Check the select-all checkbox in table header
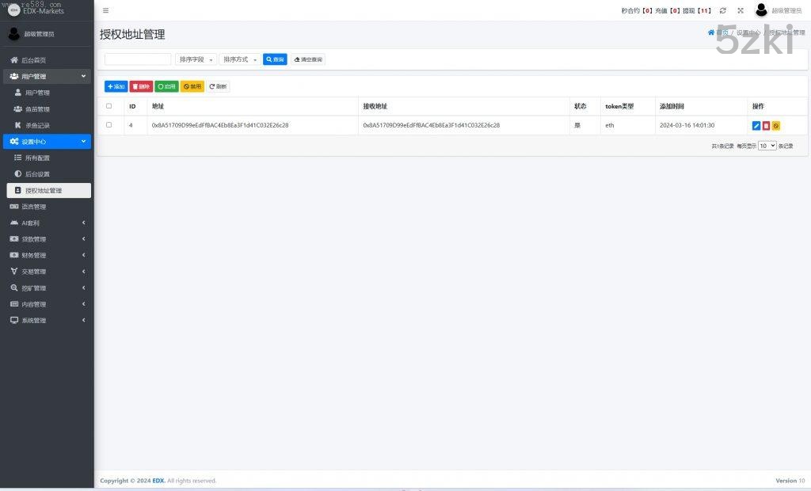This screenshot has width=811, height=491. [109, 106]
